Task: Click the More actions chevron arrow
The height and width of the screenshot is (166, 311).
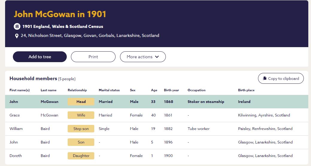Action: tap(157, 57)
